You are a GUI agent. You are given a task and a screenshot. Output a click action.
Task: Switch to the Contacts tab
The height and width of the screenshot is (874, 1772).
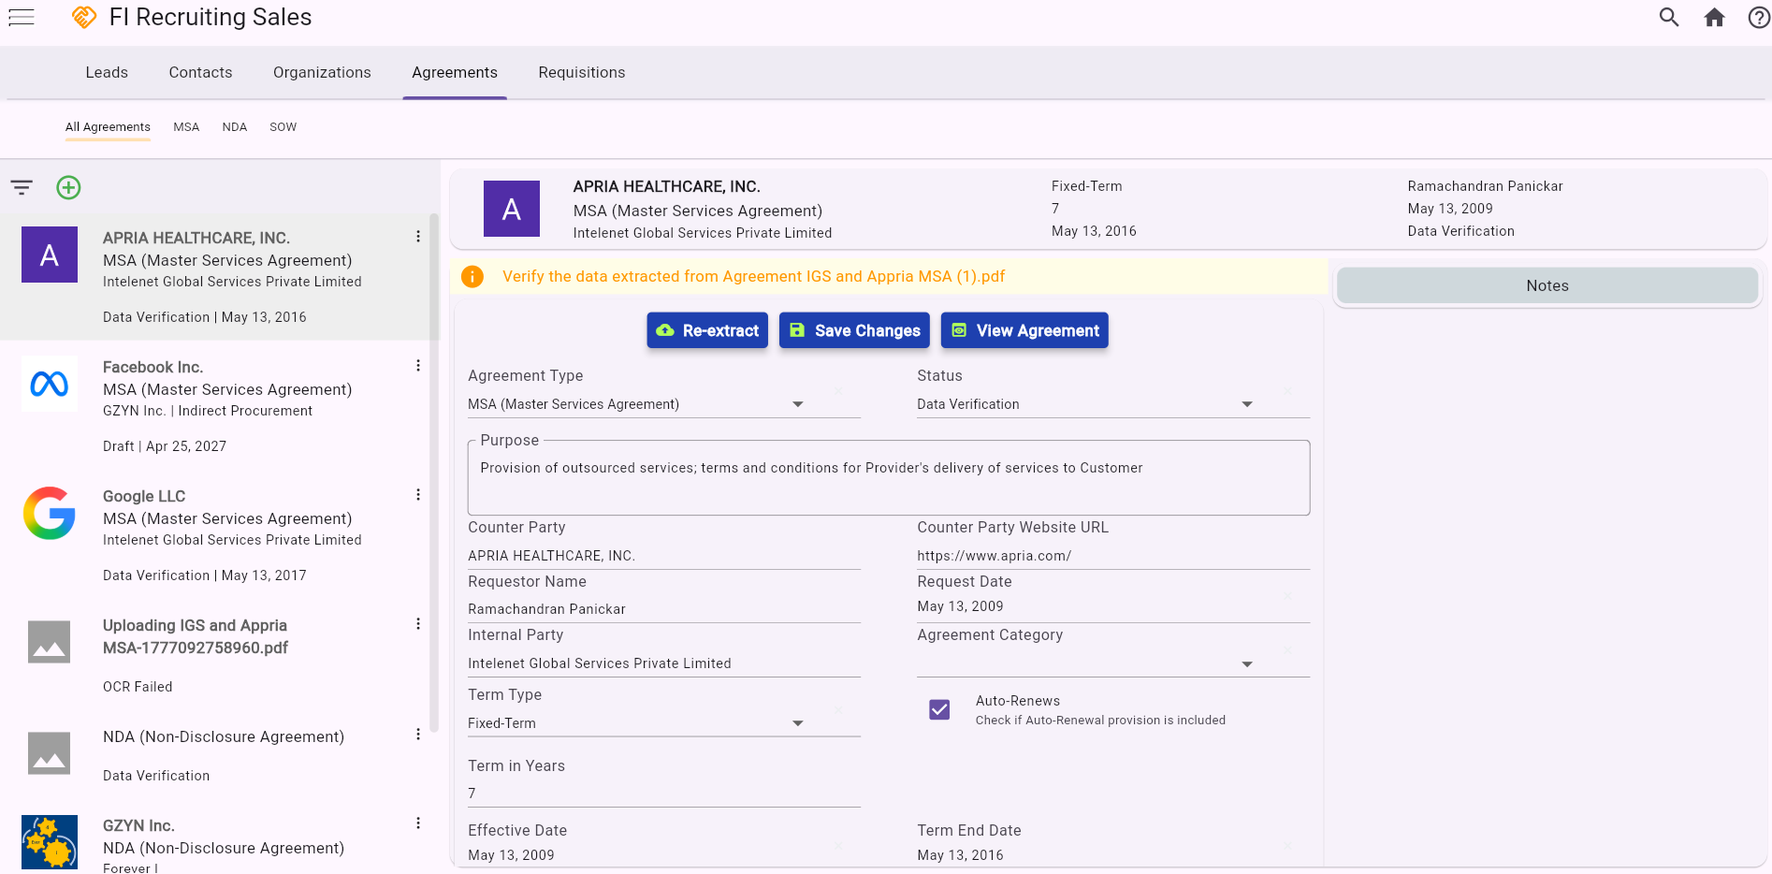200,73
